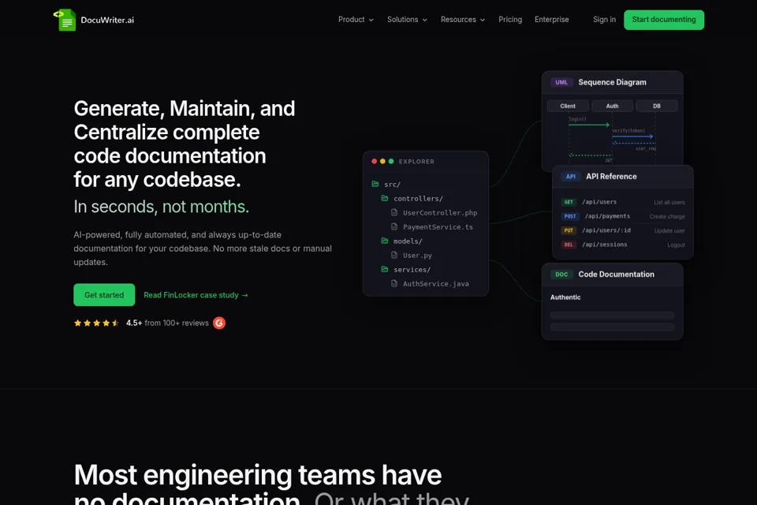
Task: Click the DEL method badge
Action: click(569, 245)
